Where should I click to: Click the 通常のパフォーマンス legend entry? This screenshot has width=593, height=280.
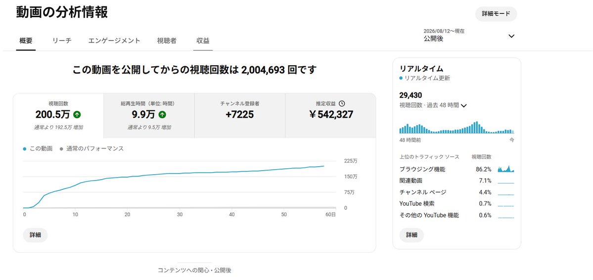click(92, 149)
